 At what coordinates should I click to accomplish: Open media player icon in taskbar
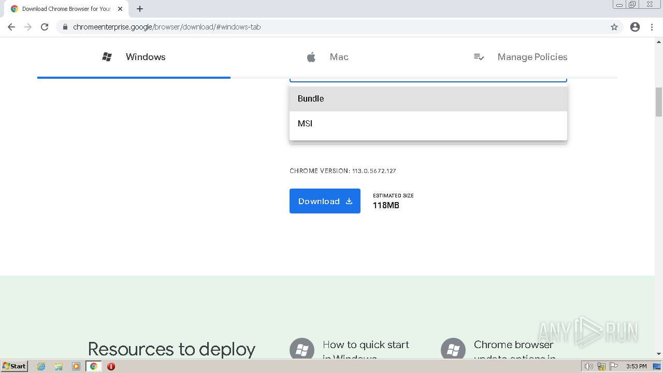coord(76,366)
